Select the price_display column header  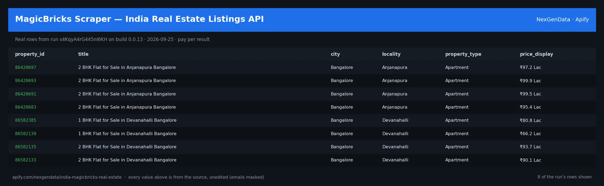coord(536,54)
